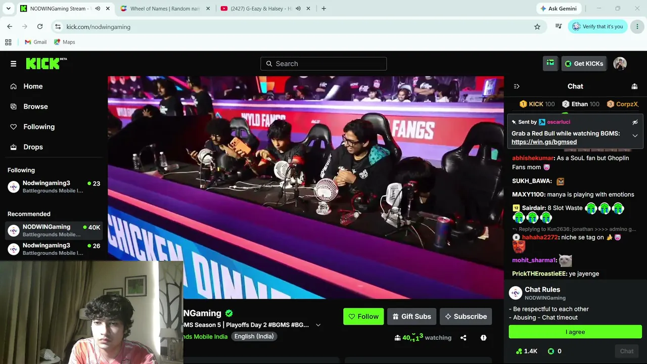Click the verified badge beside channel name
Image resolution: width=647 pixels, height=364 pixels.
(x=229, y=313)
